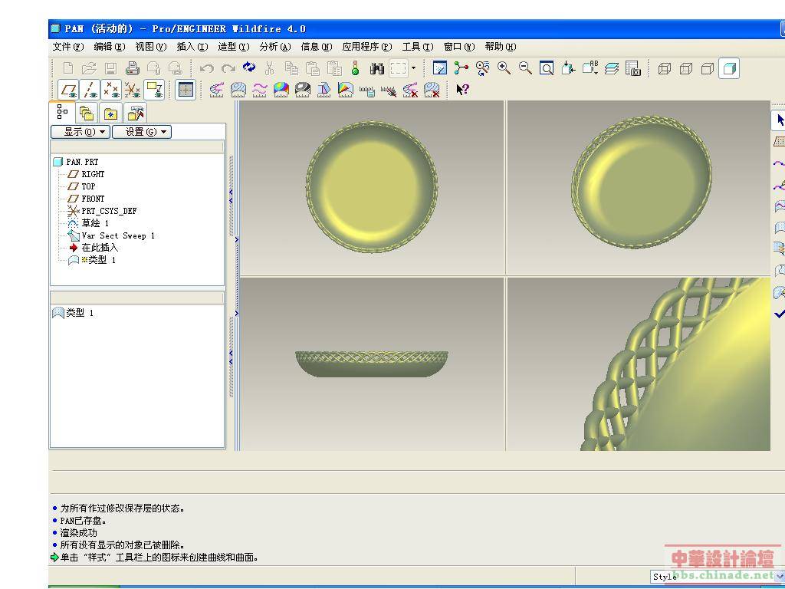Screen dimensions: 785x589
Task: Click the Slope analysis icon
Action: coord(346,90)
